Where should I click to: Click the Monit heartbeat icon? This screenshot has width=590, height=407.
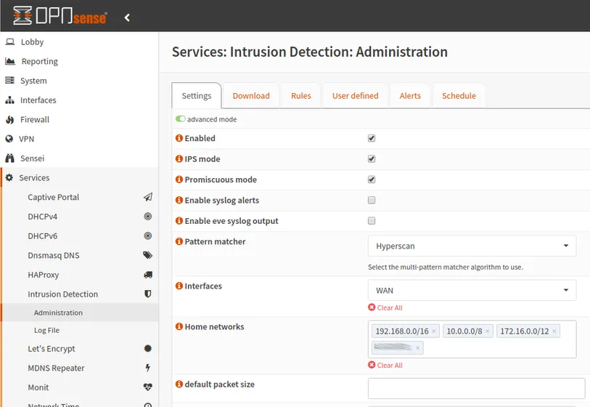tap(148, 387)
